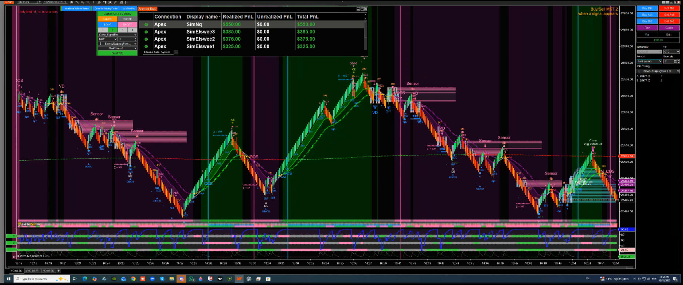Click the Google Chrome taskbar icon

click(133, 279)
